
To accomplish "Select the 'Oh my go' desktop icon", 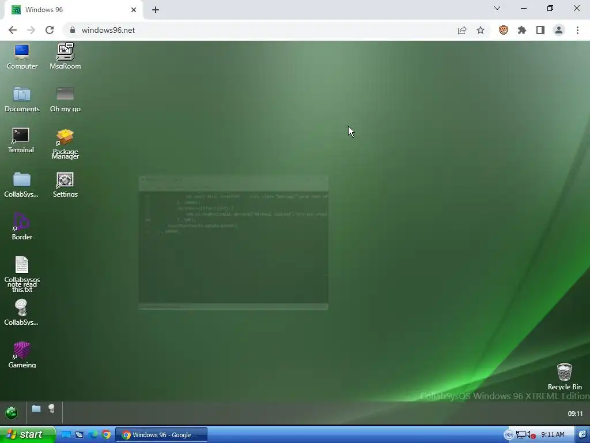I will tap(65, 99).
